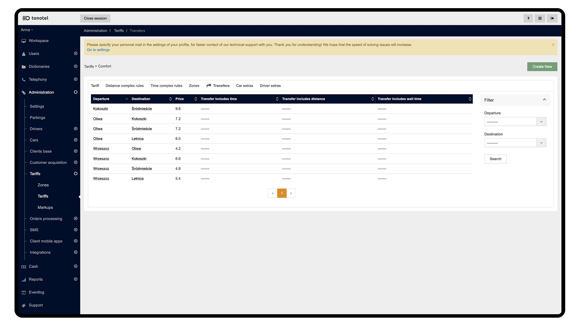This screenshot has width=580, height=326.
Task: Collapse the Filter panel chevron
Action: coord(544,100)
